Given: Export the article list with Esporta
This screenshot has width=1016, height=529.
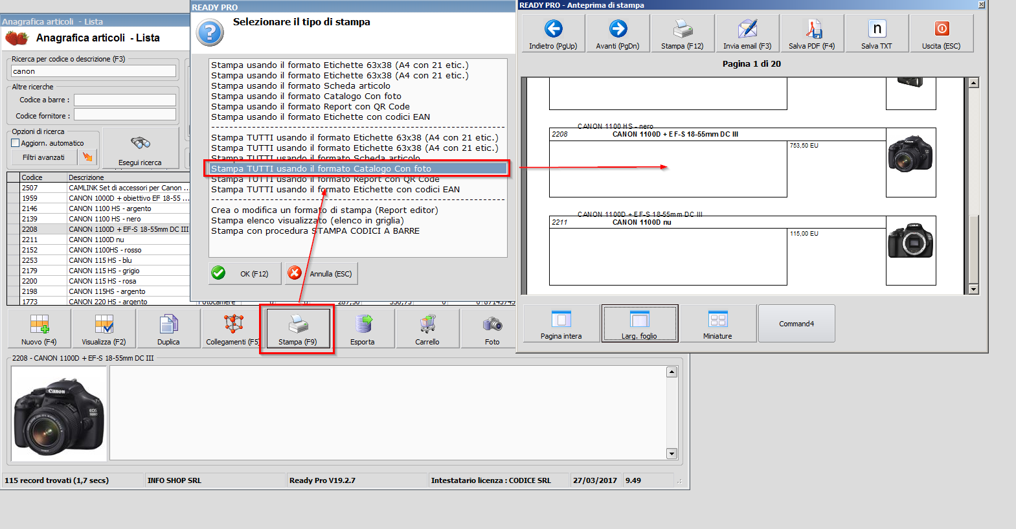Looking at the screenshot, I should point(363,329).
